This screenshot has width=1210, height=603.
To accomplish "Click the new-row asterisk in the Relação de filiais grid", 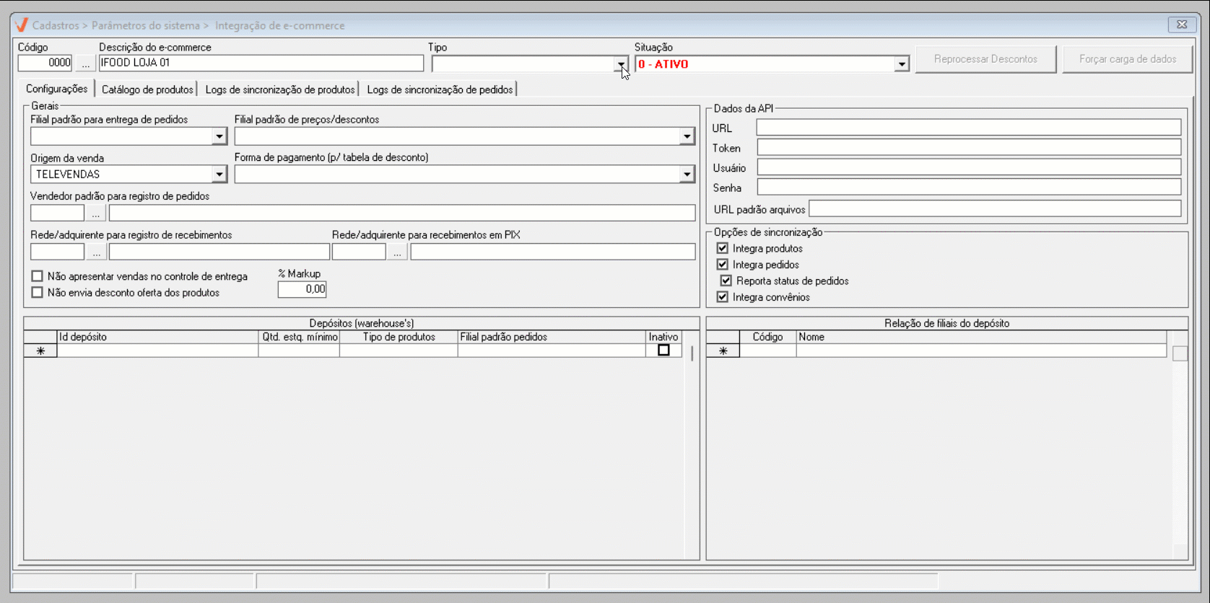I will coord(723,351).
